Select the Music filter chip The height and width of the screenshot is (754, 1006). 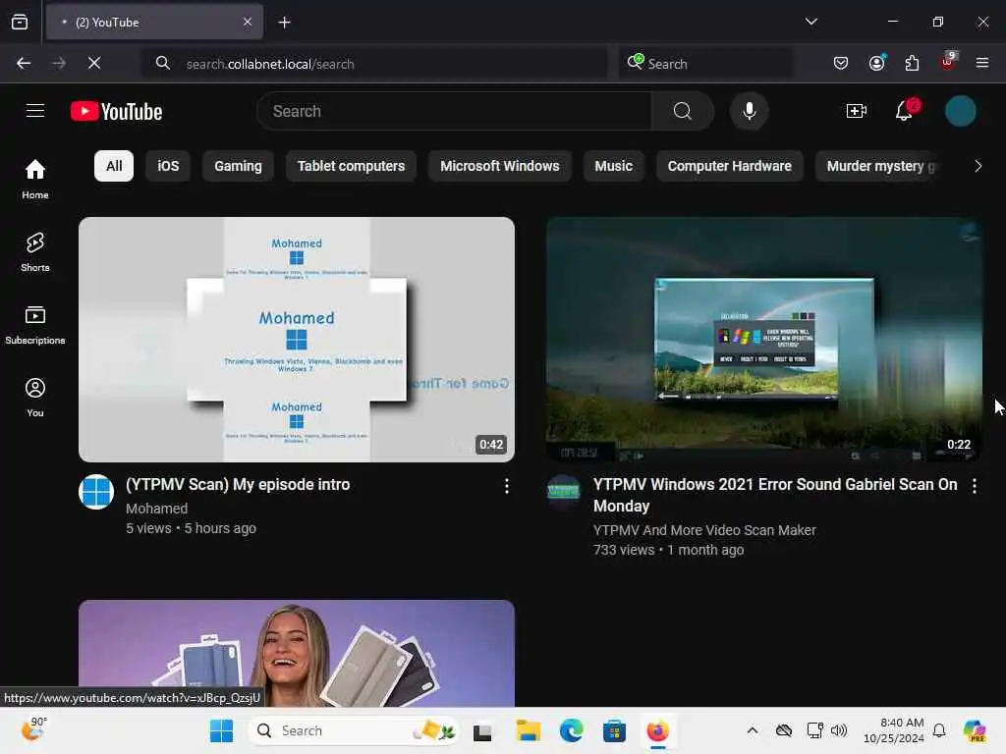[613, 166]
